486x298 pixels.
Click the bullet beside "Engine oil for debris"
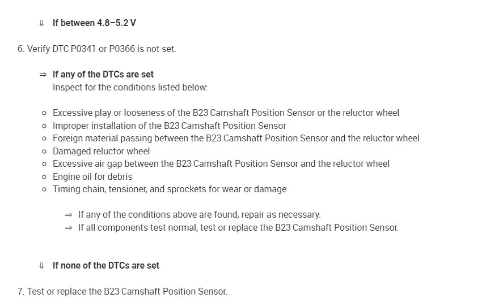click(44, 177)
